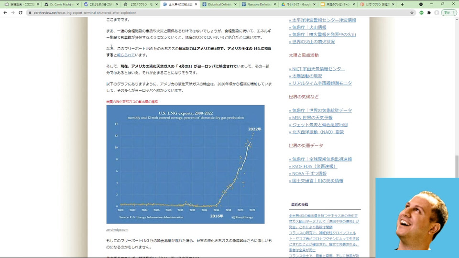This screenshot has height=258, width=459.
Task: Go back using the browser back arrow
Action: coord(5,12)
